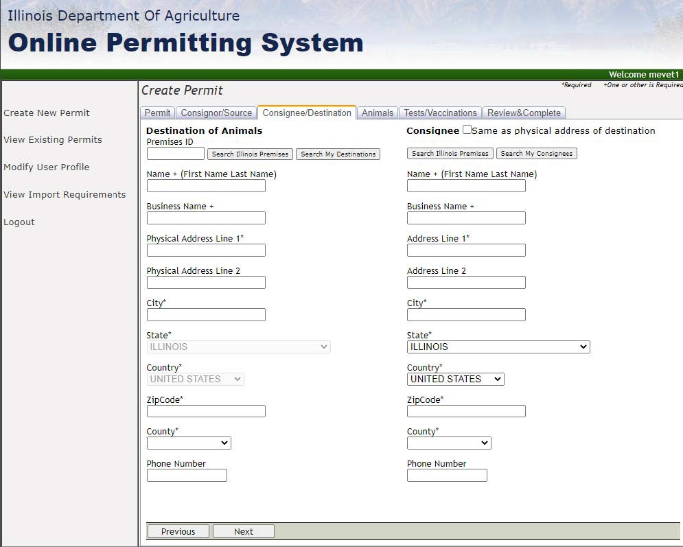Expand the Destination County dropdown
683x547 pixels.
[189, 443]
